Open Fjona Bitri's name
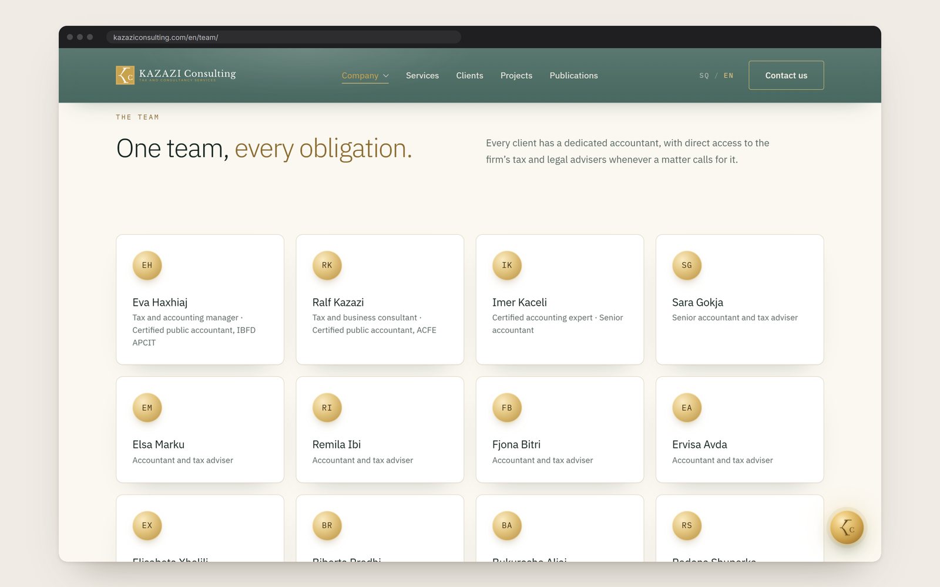This screenshot has height=587, width=940. pos(516,444)
